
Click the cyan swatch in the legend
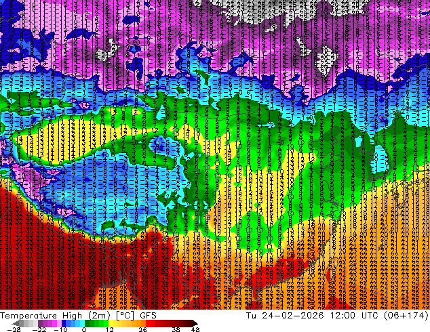pyautogui.click(x=83, y=323)
